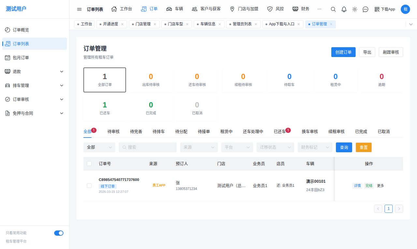Switch theme with the sun icon
The image size is (417, 249).
tap(355, 9)
